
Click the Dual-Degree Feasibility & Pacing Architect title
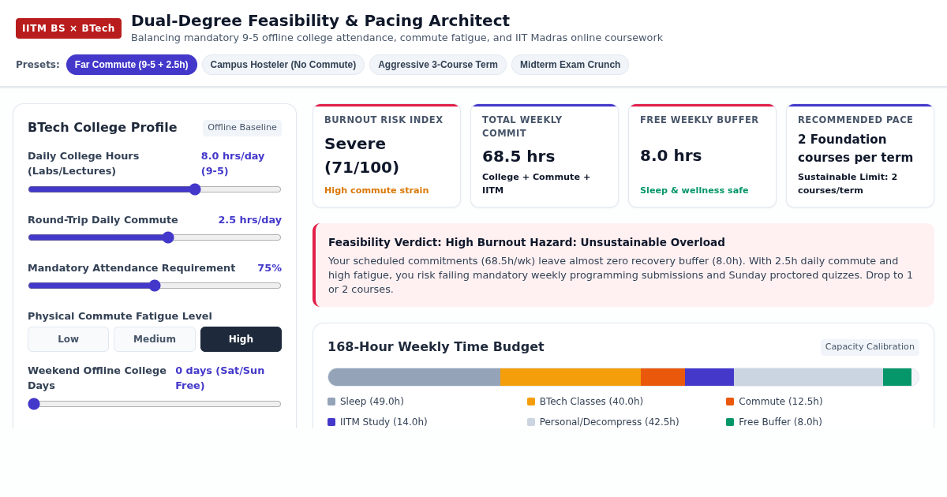point(320,21)
